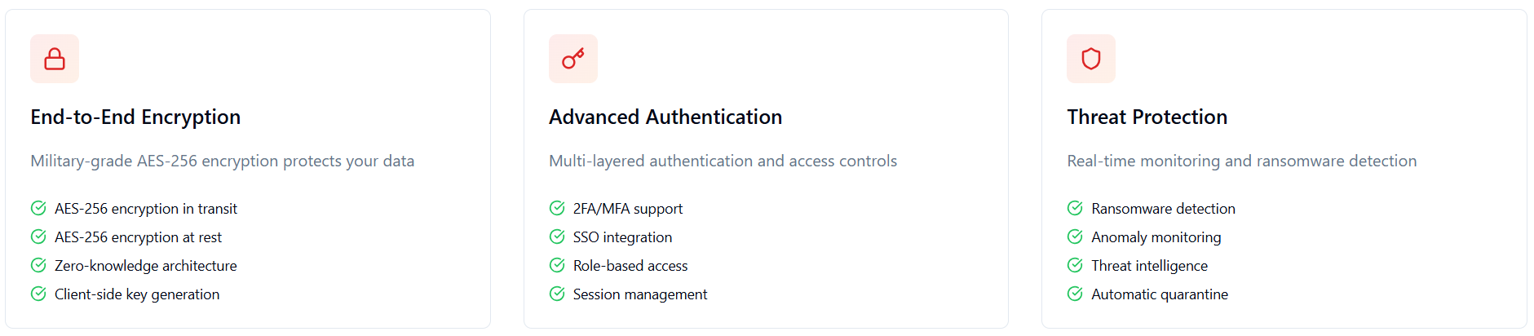
Task: Click the Threat Protection heading
Action: [1147, 117]
